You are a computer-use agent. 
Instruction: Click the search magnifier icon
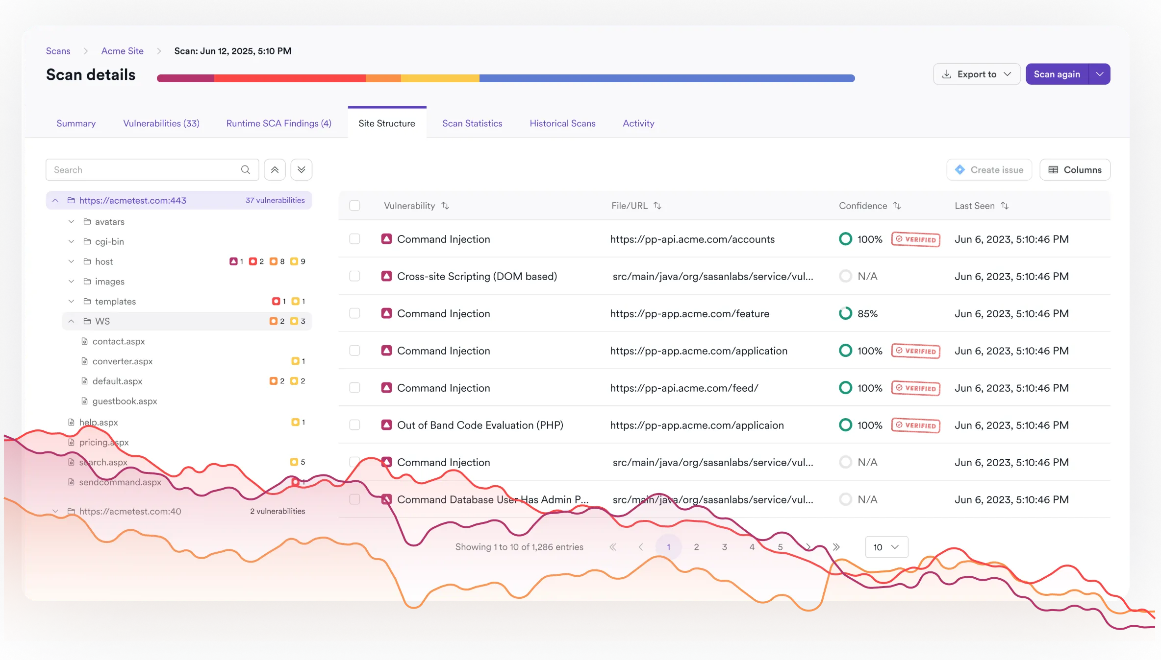pos(245,170)
